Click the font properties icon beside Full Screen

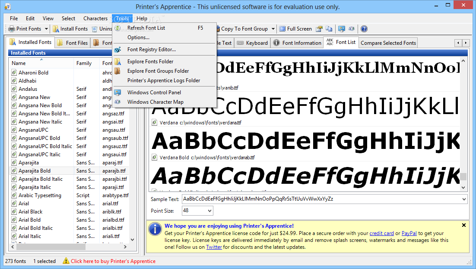tap(319, 29)
